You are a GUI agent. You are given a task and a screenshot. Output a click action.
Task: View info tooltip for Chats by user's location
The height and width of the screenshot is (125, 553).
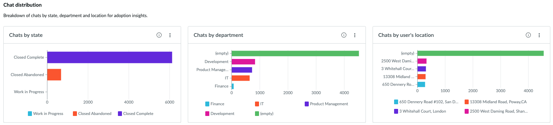pyautogui.click(x=528, y=35)
